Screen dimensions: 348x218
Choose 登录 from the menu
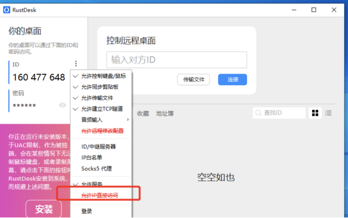101,211
